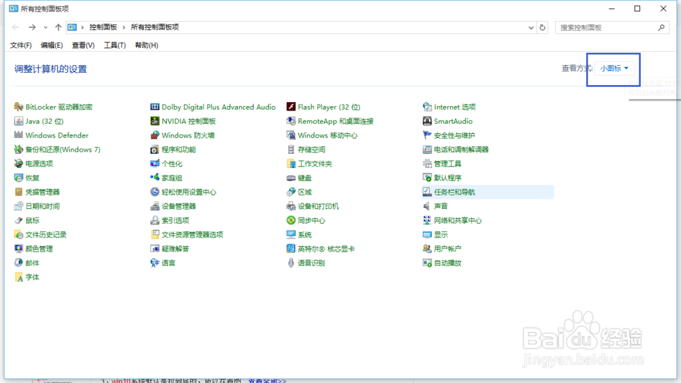The width and height of the screenshot is (681, 383).
Task: Open the 文件(F) menu
Action: (x=21, y=45)
